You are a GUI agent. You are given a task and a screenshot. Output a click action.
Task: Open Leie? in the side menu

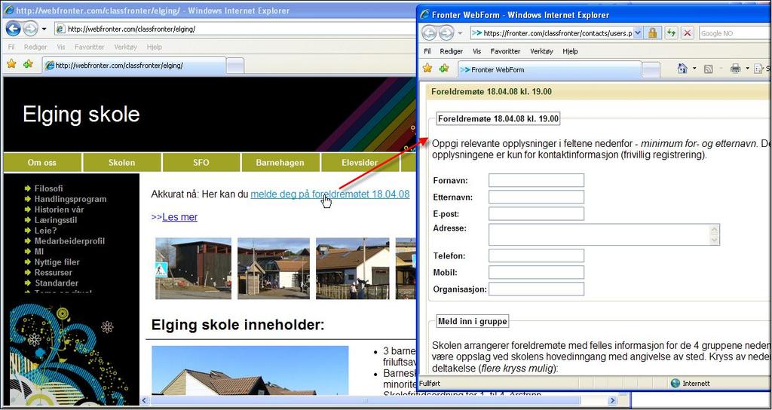[45, 231]
